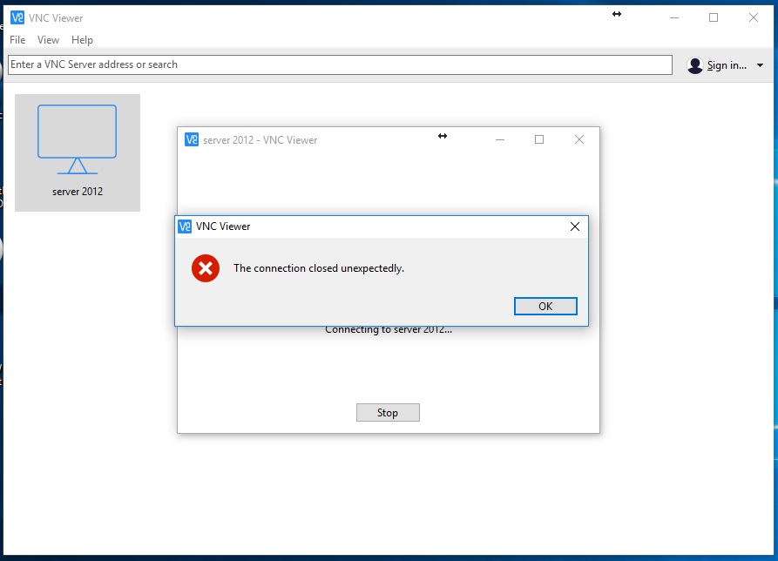Click the server 2012 label under the monitor
Image resolution: width=778 pixels, height=561 pixels.
pyautogui.click(x=78, y=192)
